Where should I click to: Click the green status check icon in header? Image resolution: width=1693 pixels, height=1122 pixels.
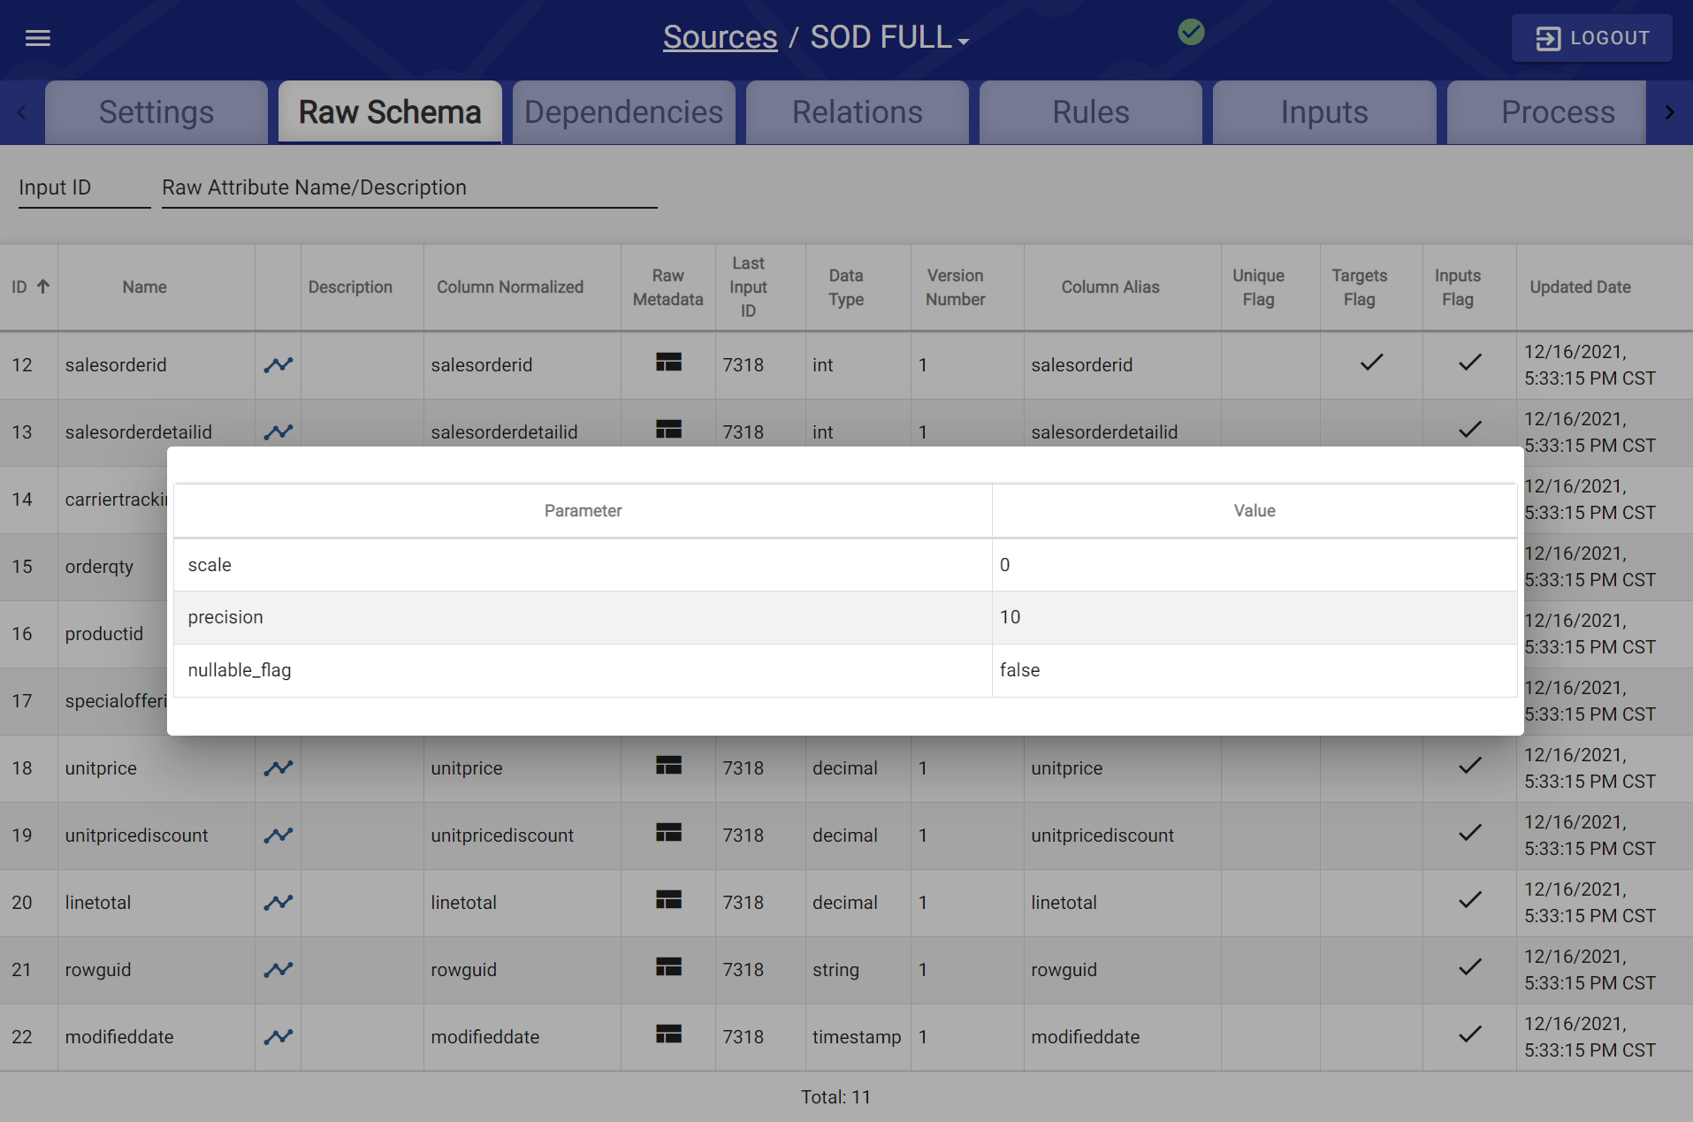click(1191, 33)
